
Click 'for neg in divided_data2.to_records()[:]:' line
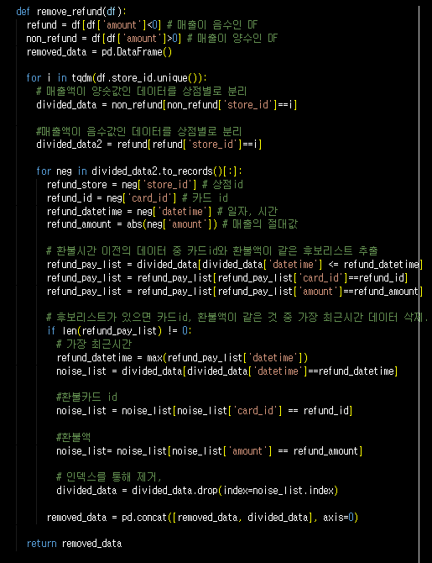coord(139,171)
